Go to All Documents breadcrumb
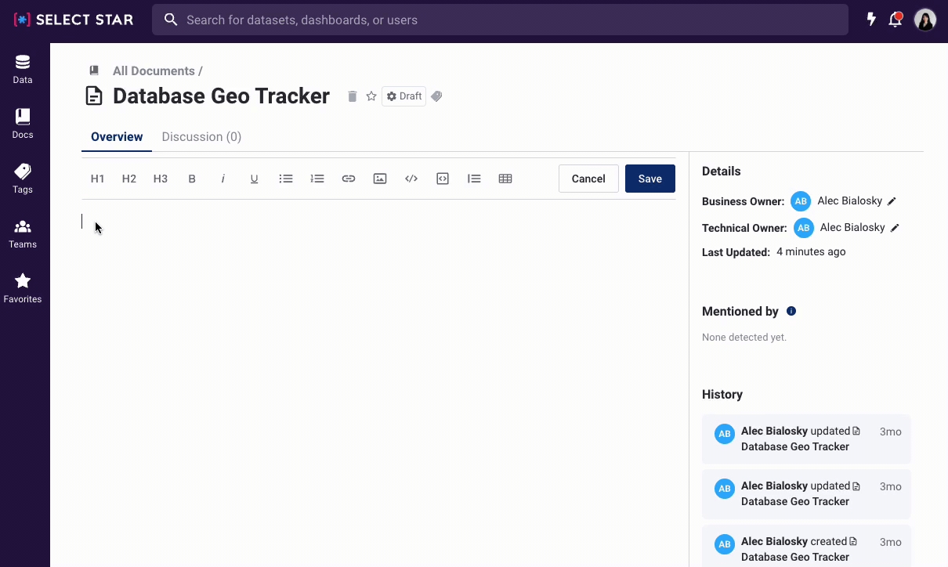Screen dimensions: 948x567 pos(154,71)
